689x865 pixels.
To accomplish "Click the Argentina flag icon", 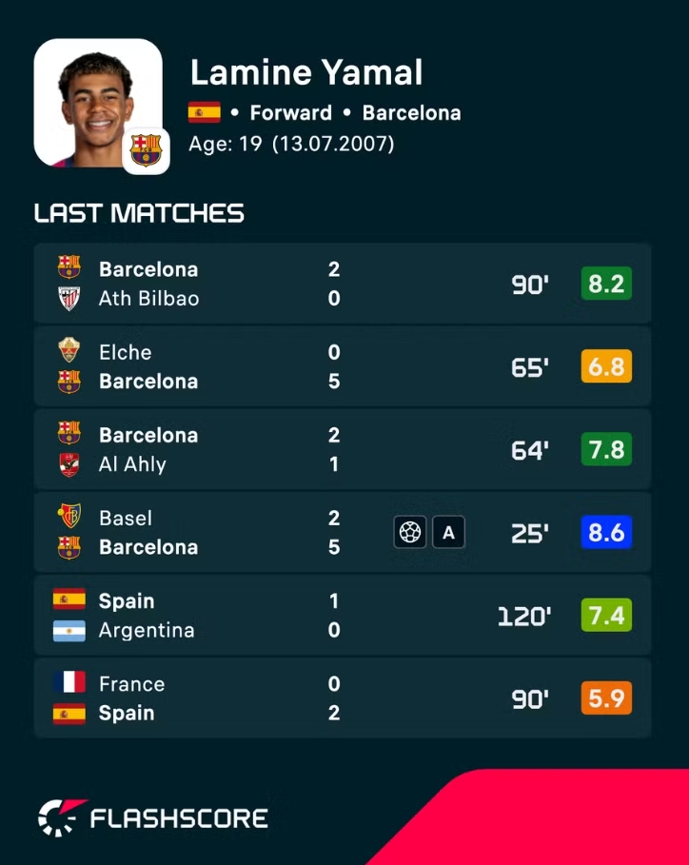I will point(69,631).
